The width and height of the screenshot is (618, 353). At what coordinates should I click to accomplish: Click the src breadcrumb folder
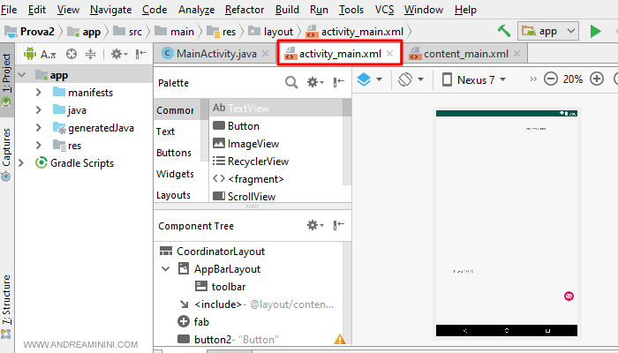(127, 32)
